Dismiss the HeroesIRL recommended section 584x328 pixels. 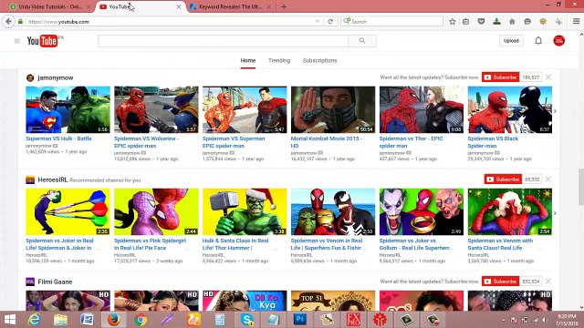548,179
